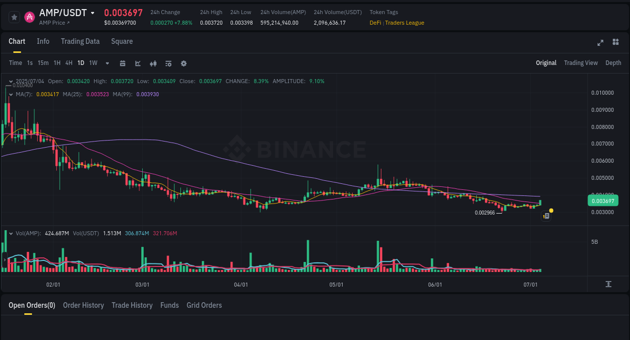Collapse the MA indicator row arrow

(x=11, y=94)
